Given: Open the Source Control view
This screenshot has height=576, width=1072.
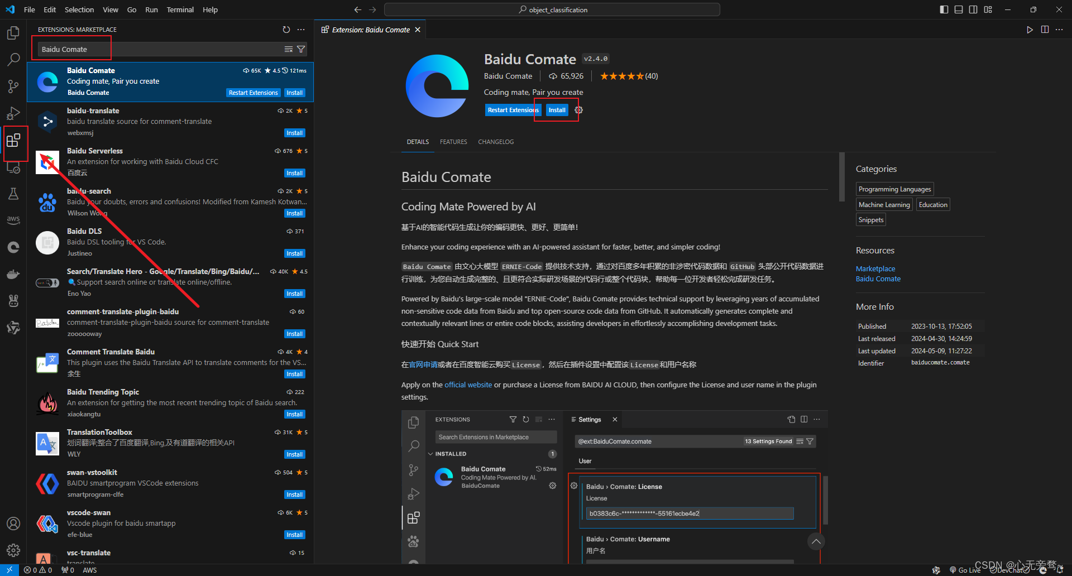Looking at the screenshot, I should 13,86.
